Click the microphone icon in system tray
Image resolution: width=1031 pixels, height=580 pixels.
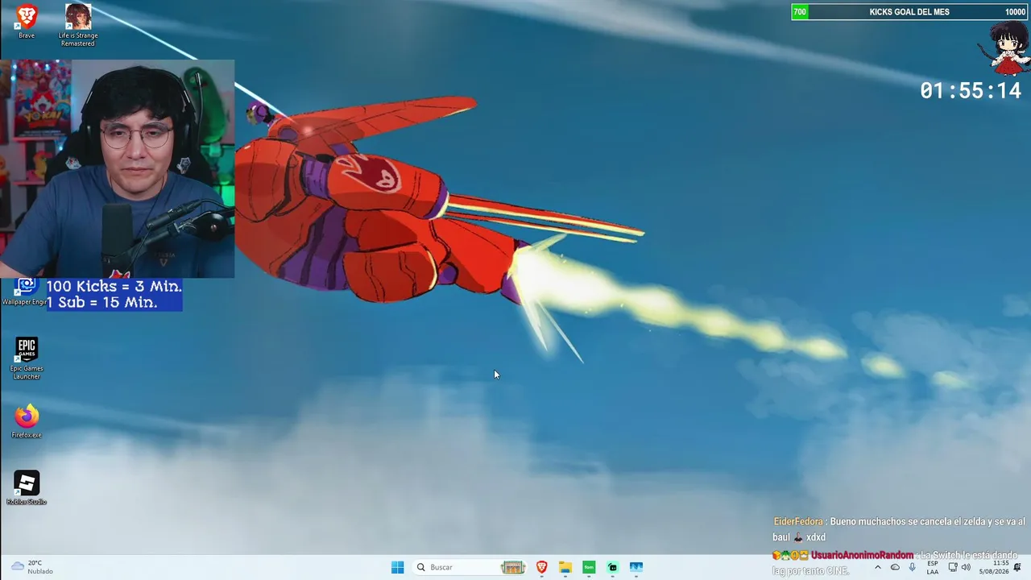(913, 567)
